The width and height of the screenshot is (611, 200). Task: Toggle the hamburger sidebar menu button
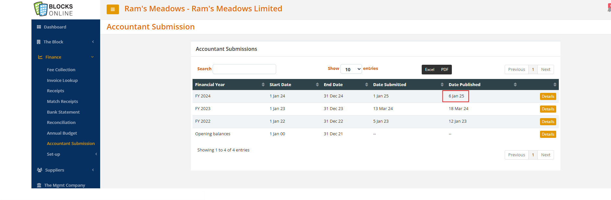pyautogui.click(x=113, y=9)
